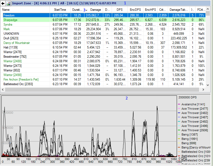Viewport: 213px width, 166px height.
Task: Click the Avalanche [1141] magenta legend swatch
Action: point(179,104)
